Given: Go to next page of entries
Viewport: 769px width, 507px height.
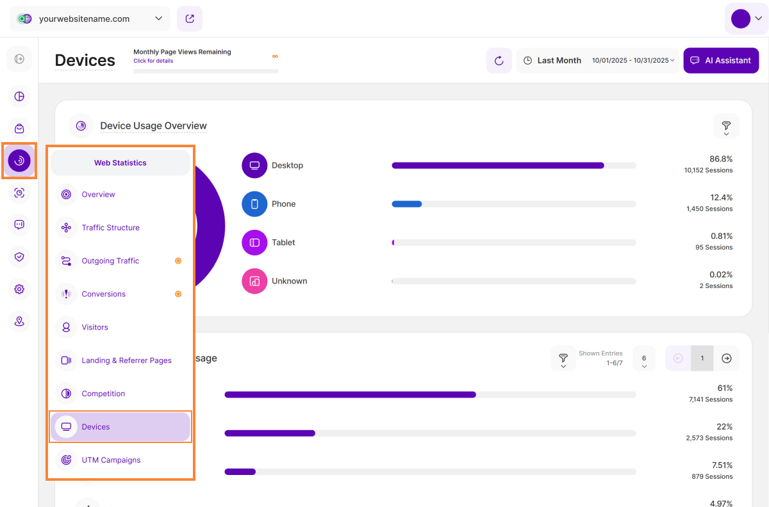Looking at the screenshot, I should [x=726, y=358].
